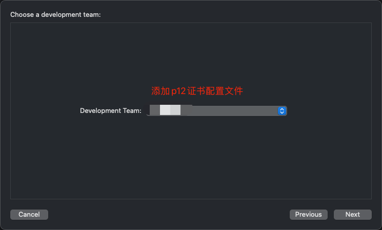This screenshot has width=382, height=230.
Task: Click the downward arrow of blue chevron
Action: [x=282, y=112]
